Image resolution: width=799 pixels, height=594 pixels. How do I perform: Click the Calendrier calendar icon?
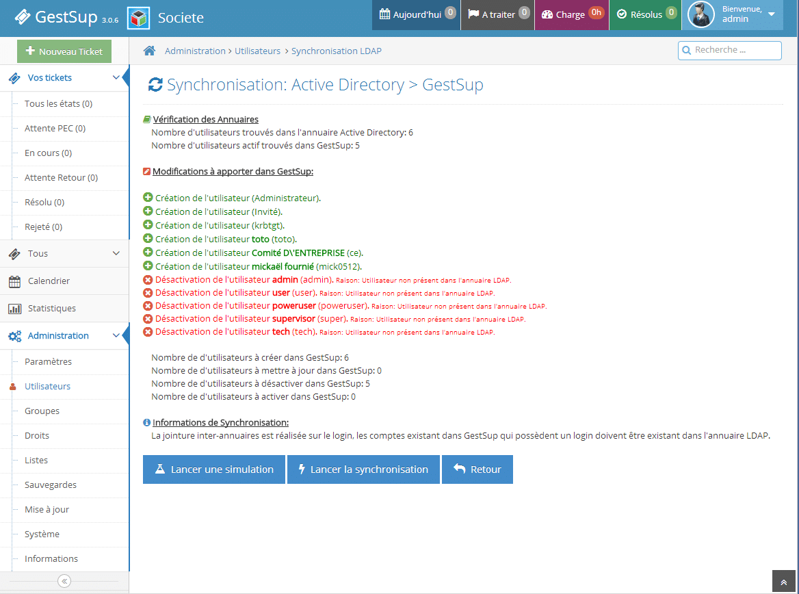coord(15,281)
